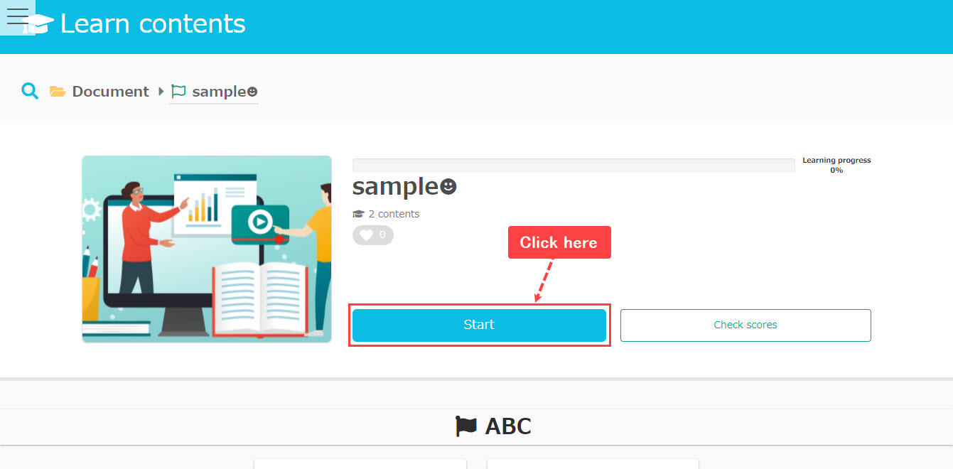Click the red Click here callout
The image size is (953, 469).
[x=559, y=242]
